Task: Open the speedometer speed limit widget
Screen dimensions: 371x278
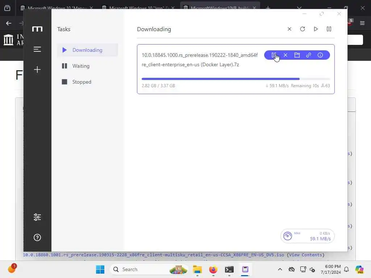Action: pos(287,236)
